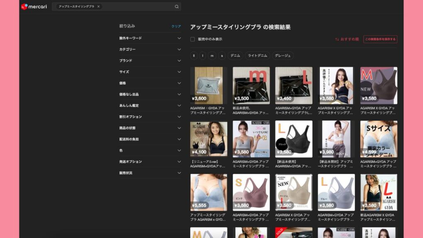Remove the アップミースタイリングブラ search tag
The height and width of the screenshot is (238, 423).
coord(98,7)
